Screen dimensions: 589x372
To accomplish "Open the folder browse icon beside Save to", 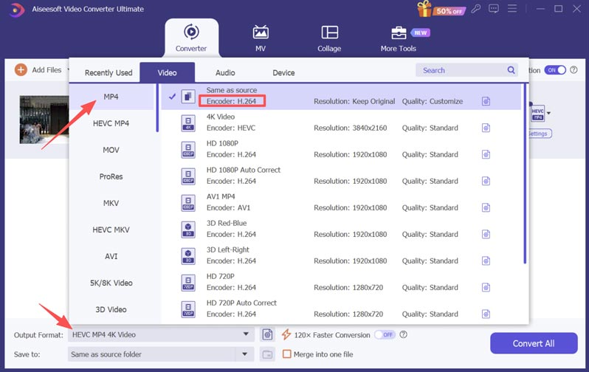I will (267, 354).
